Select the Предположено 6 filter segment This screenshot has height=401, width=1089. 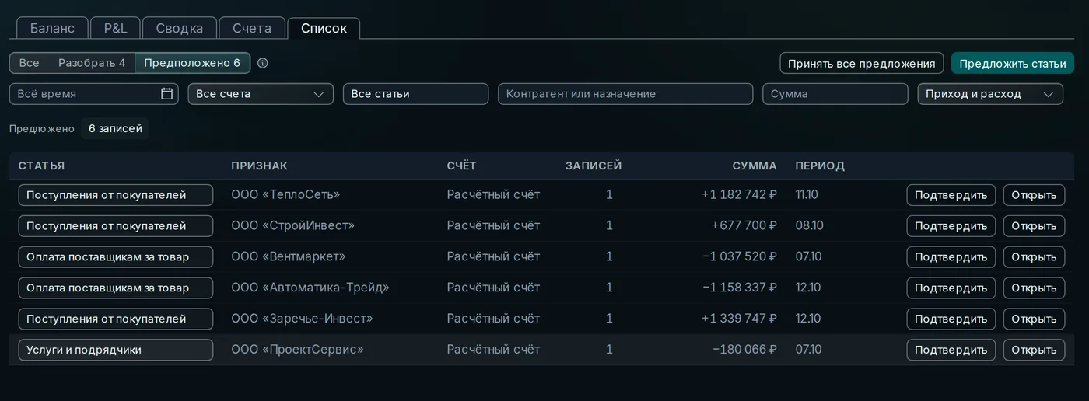coord(192,63)
